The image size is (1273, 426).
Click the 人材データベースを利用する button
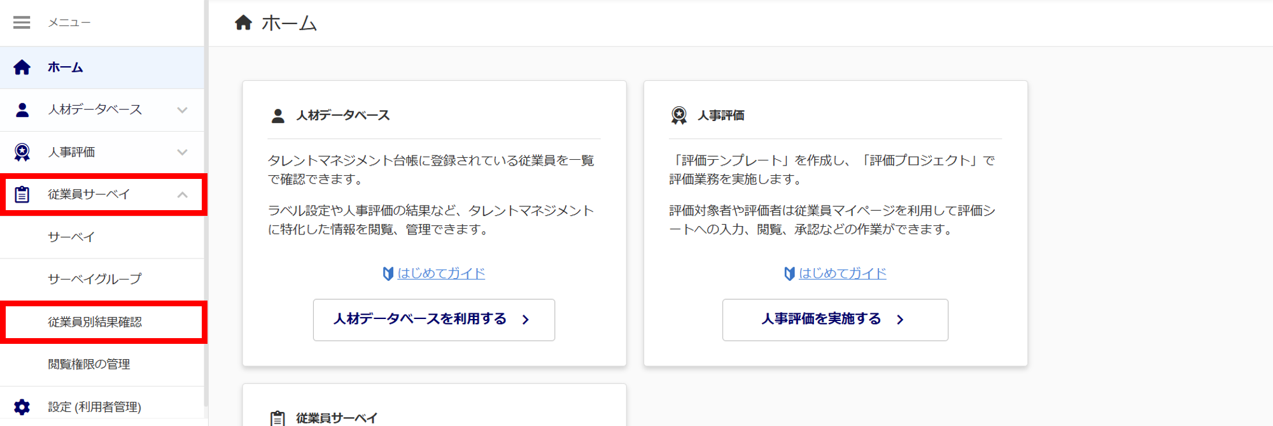point(433,320)
